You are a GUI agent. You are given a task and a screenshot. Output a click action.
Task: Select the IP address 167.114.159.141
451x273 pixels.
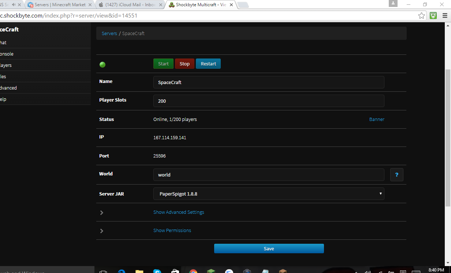coord(170,138)
